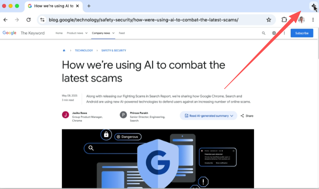Viewport: 319px width, 189px height.
Task: Open the Chrome profile avatar
Action: coord(301,20)
